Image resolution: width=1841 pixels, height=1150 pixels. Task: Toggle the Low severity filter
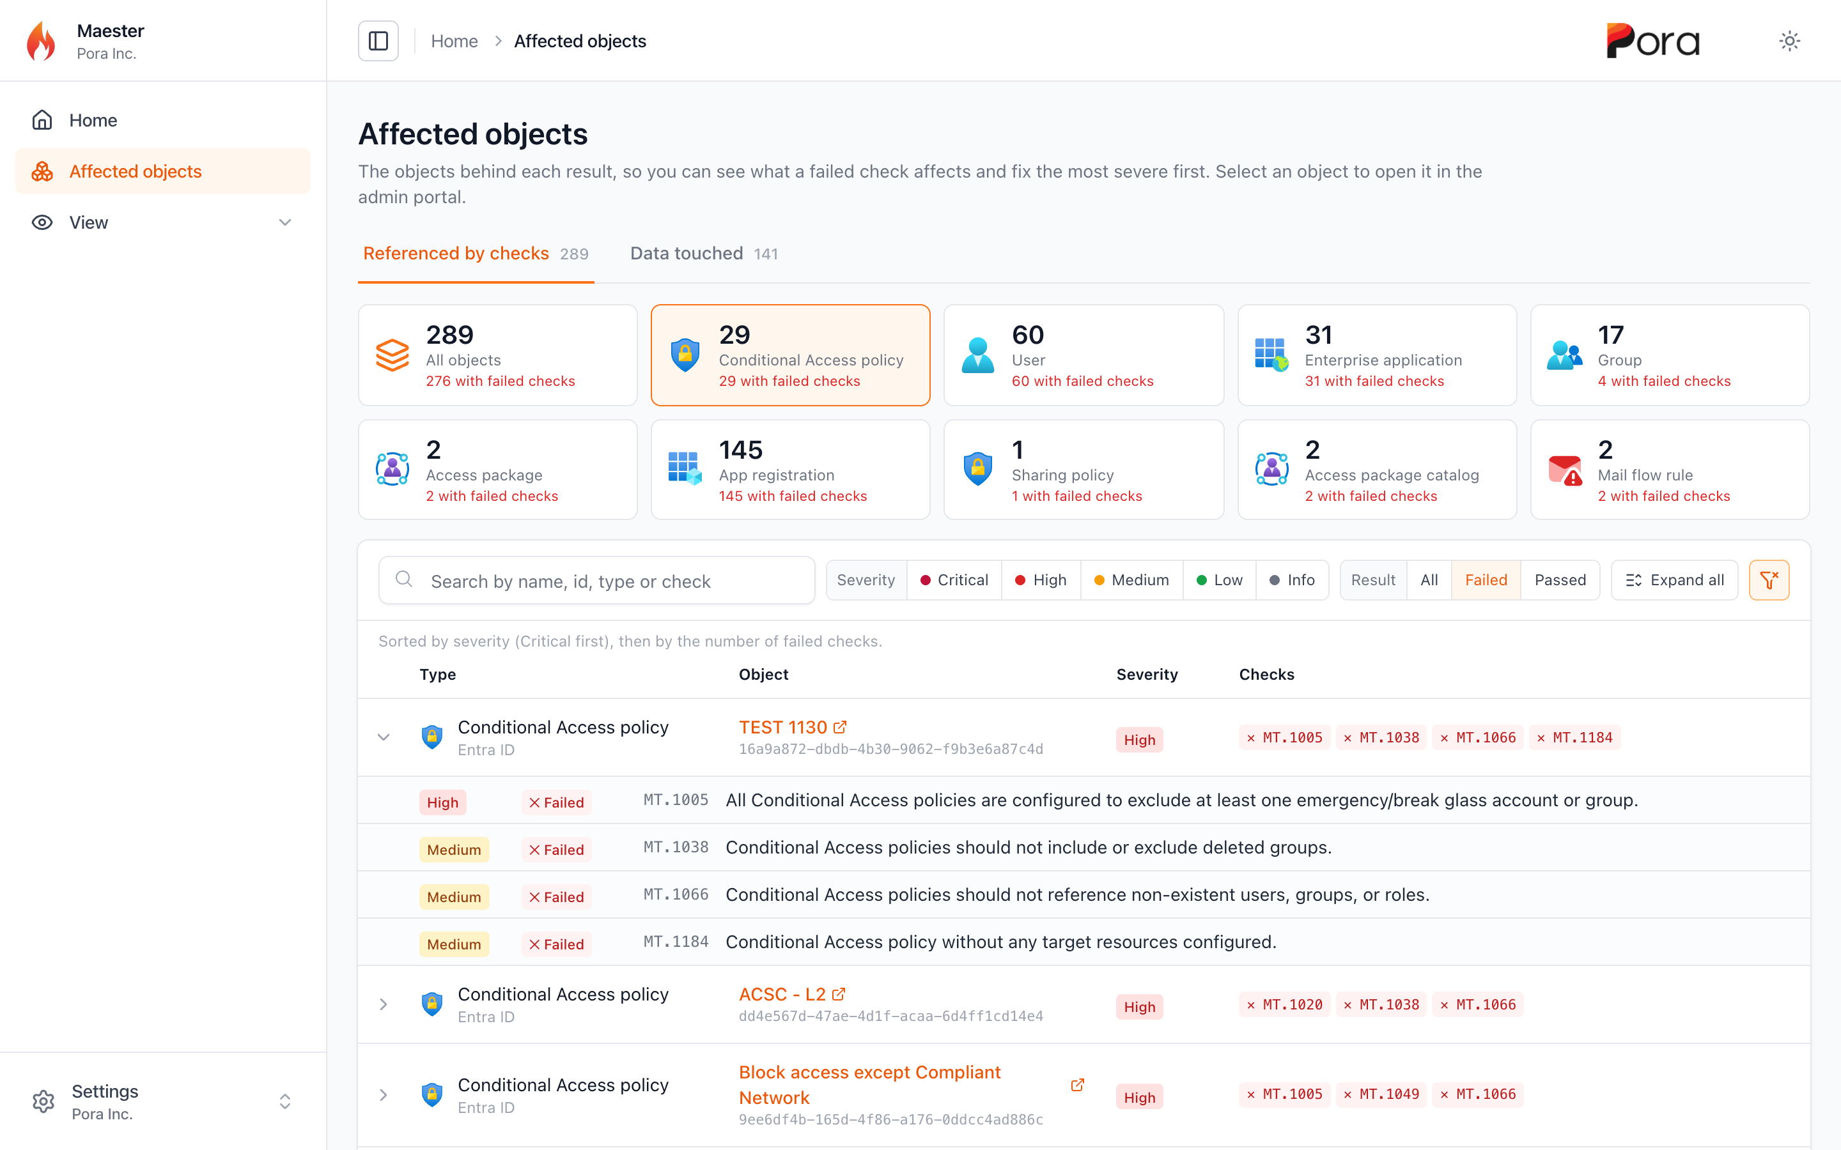pyautogui.click(x=1220, y=580)
